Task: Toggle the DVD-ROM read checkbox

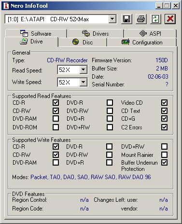Action: tap(56, 127)
